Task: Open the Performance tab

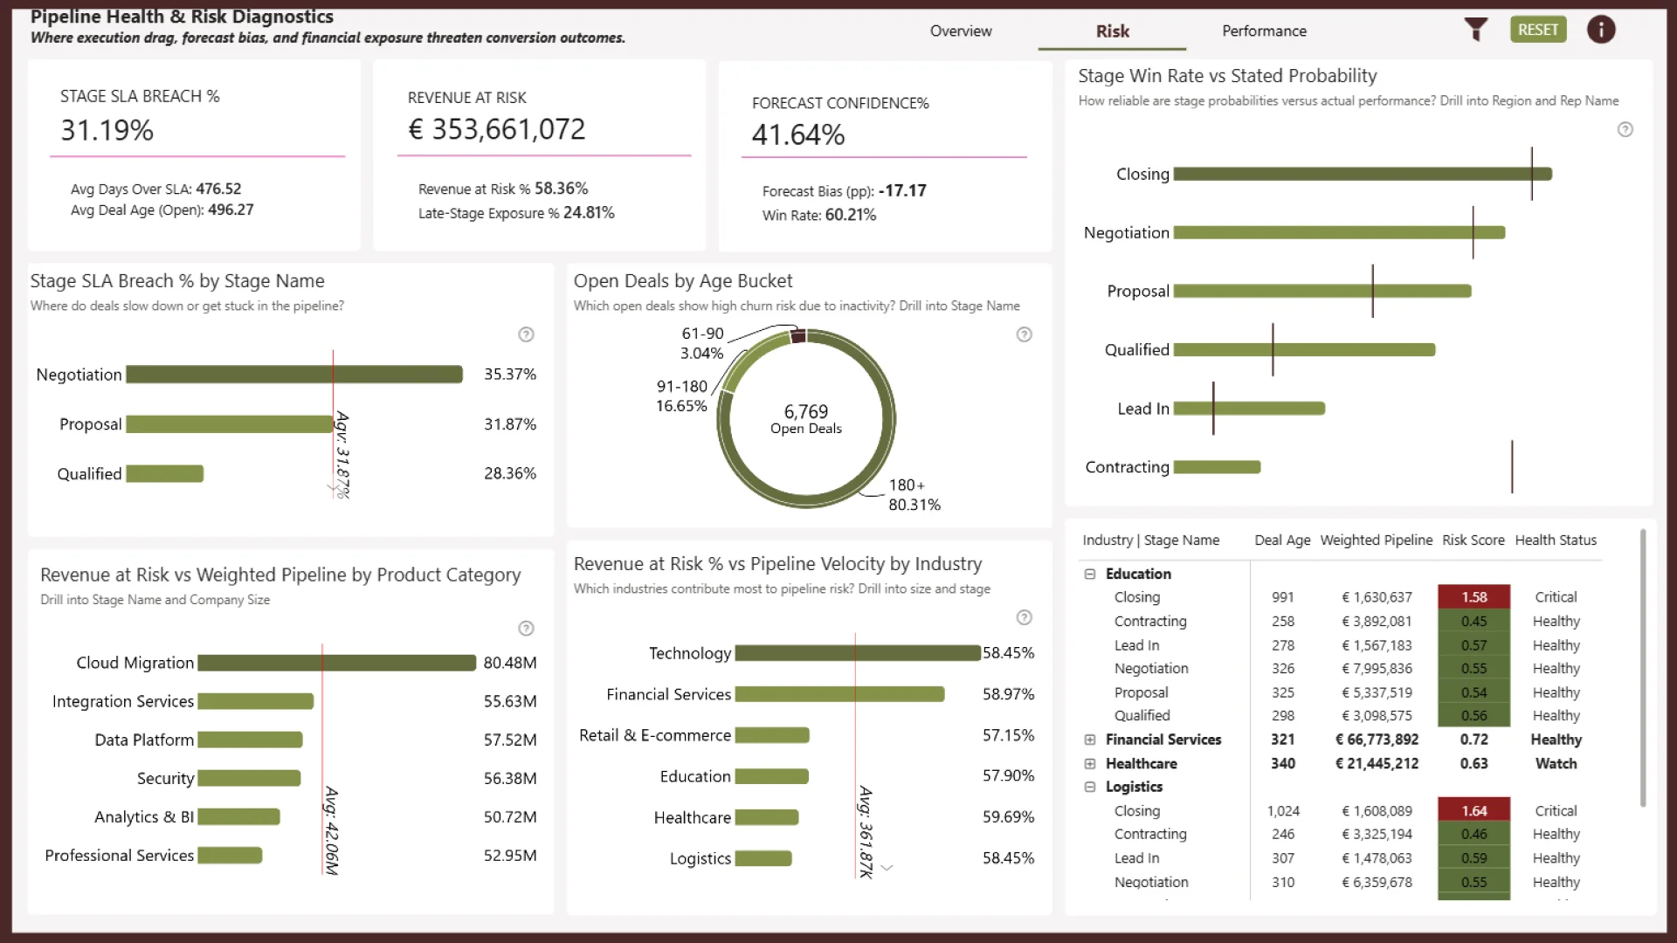Action: (1263, 31)
